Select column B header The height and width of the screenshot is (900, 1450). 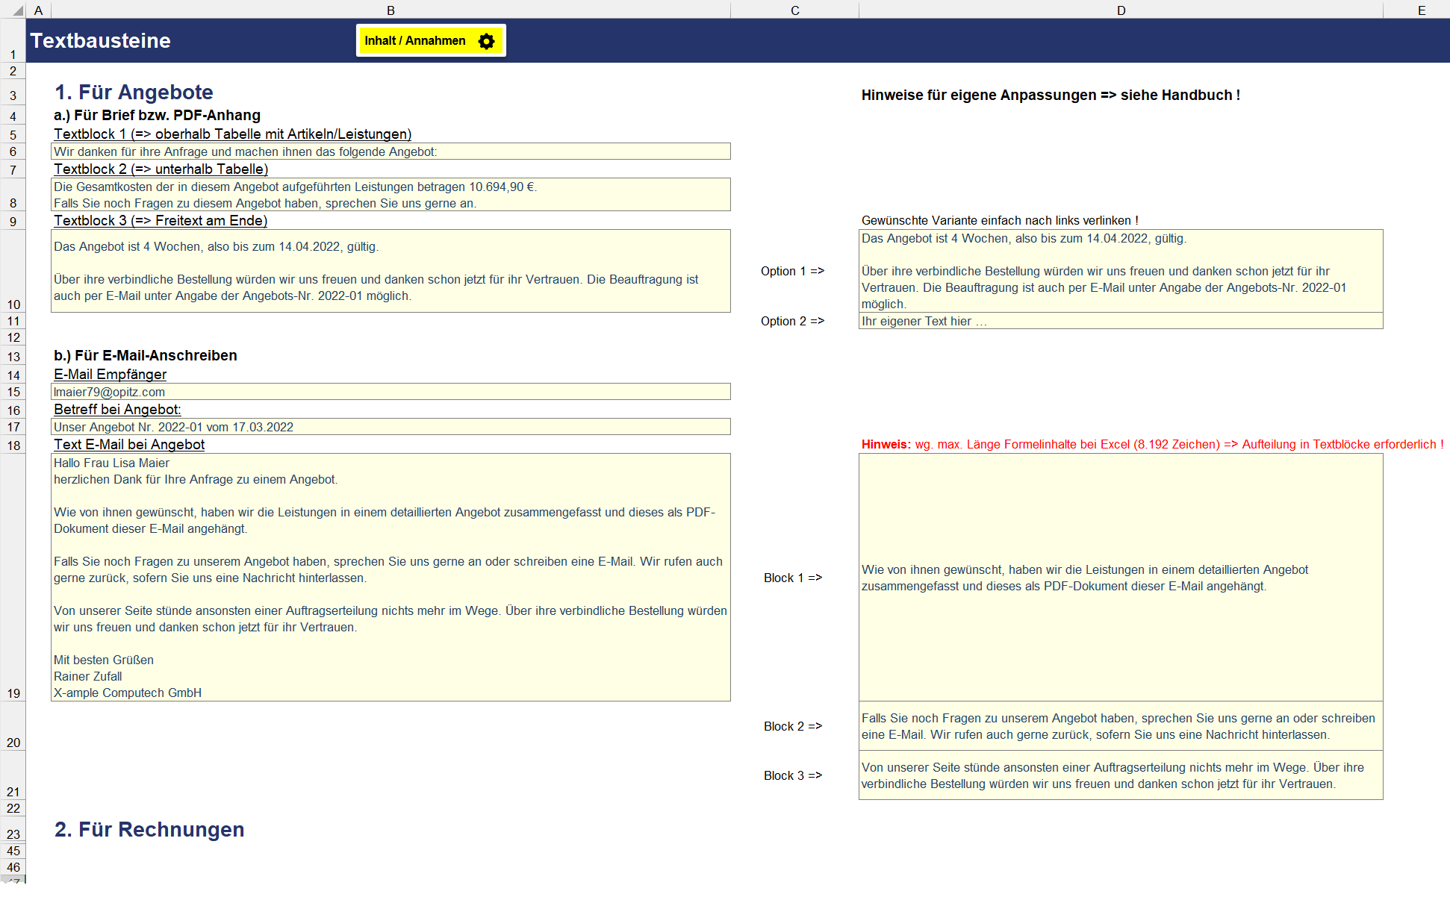(x=390, y=10)
